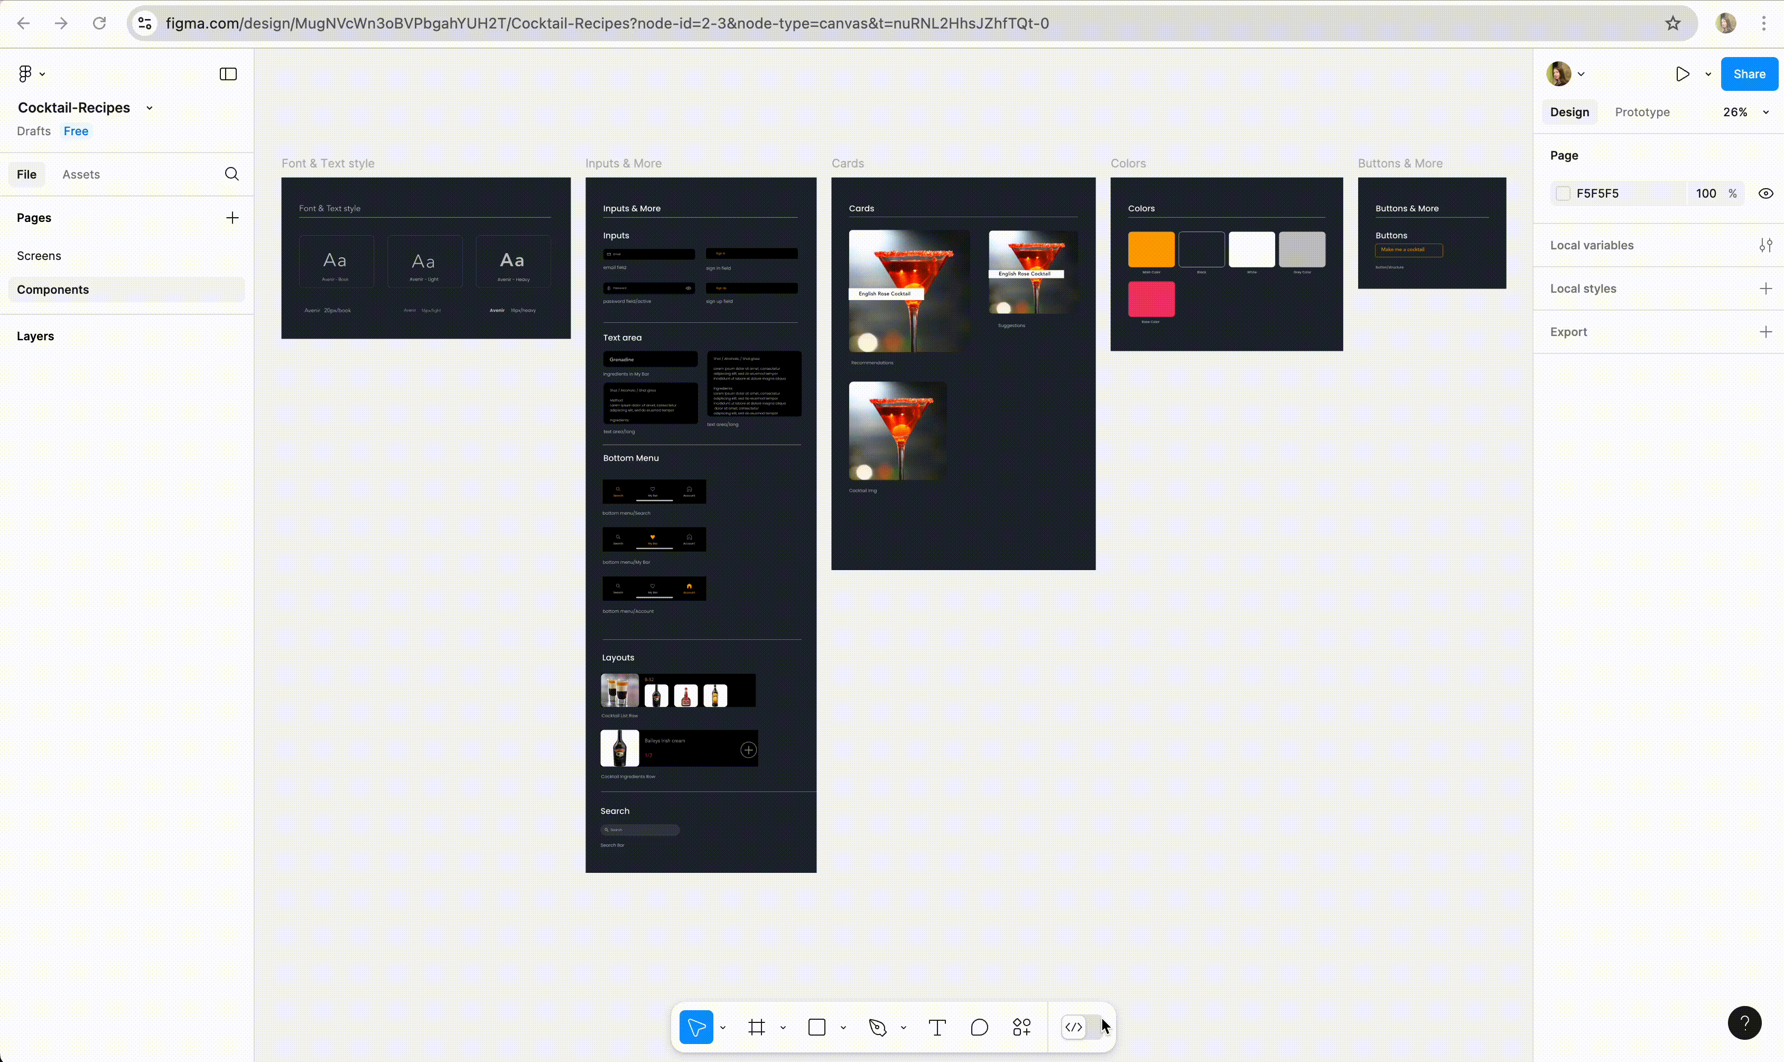Click the blue Share button
Screen dimensions: 1784x1062
(1748, 74)
